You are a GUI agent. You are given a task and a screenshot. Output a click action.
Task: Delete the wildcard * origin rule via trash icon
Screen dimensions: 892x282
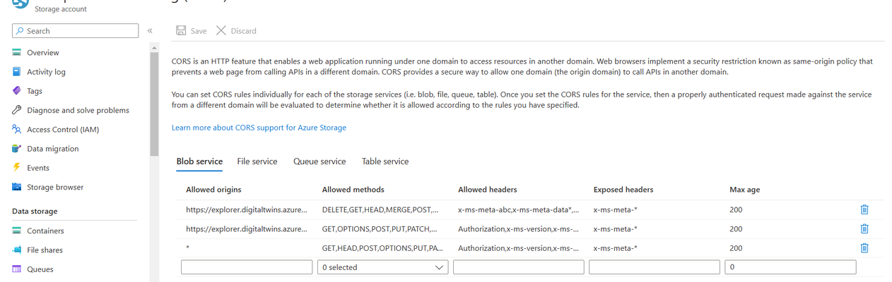tap(864, 247)
